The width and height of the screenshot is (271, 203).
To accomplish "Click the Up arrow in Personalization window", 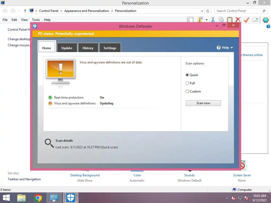I will tap(25, 11).
